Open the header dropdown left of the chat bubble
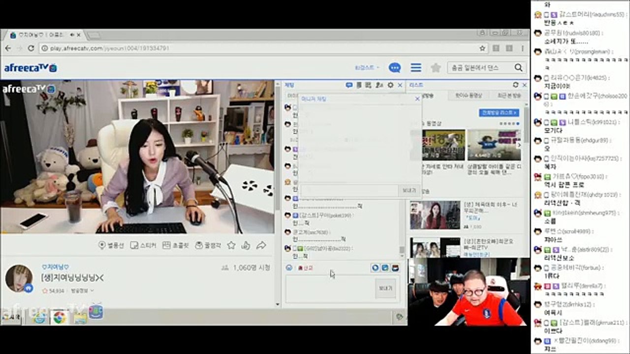Screen dimensions: 630x354 click(367, 68)
